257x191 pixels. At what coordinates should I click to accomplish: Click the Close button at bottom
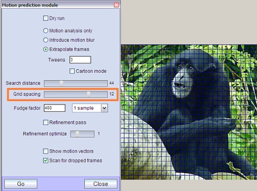coord(101,184)
